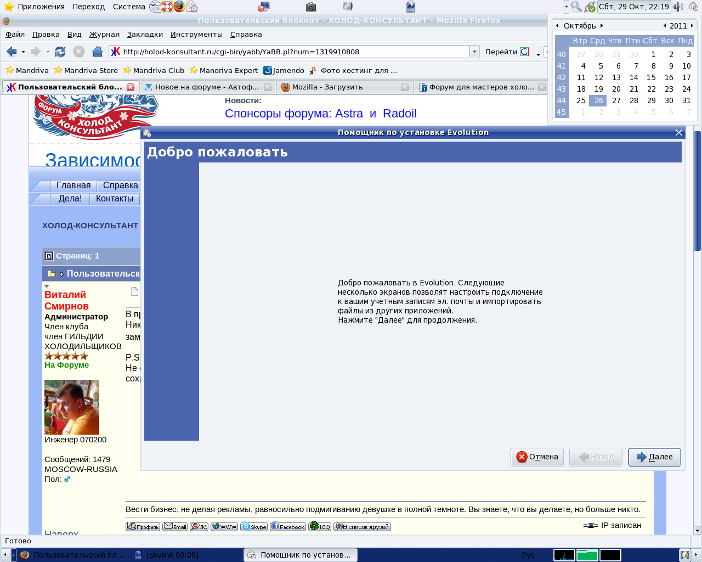The height and width of the screenshot is (562, 702).
Task: Switch to the Mozilla - Загрузить tab
Action: click(345, 87)
